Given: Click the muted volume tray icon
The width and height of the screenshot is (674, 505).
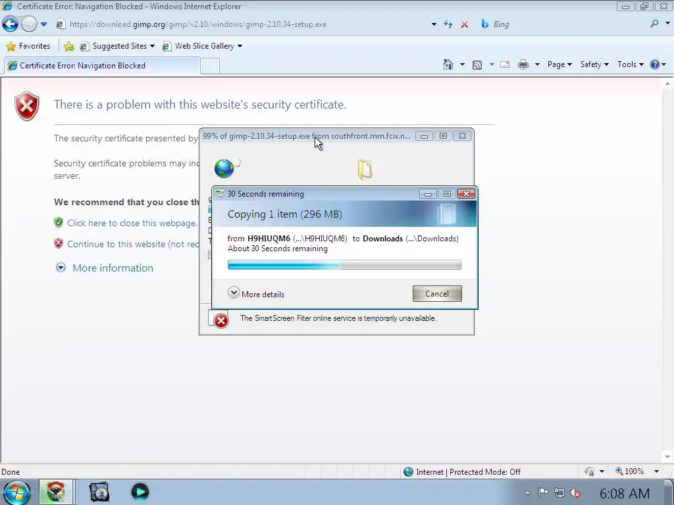Looking at the screenshot, I should 575,493.
